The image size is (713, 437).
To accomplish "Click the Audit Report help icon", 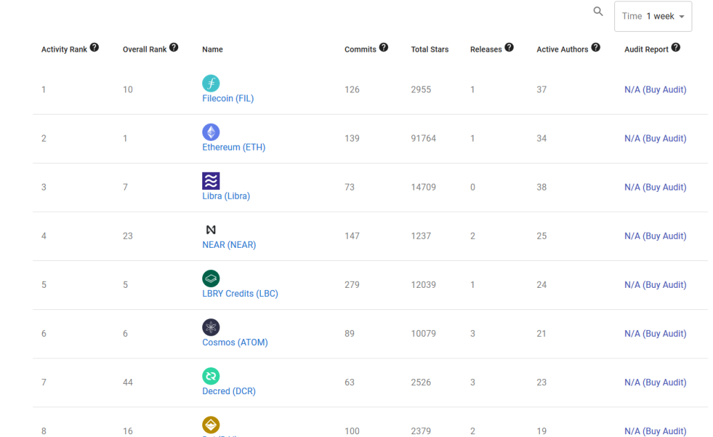I will pos(676,48).
